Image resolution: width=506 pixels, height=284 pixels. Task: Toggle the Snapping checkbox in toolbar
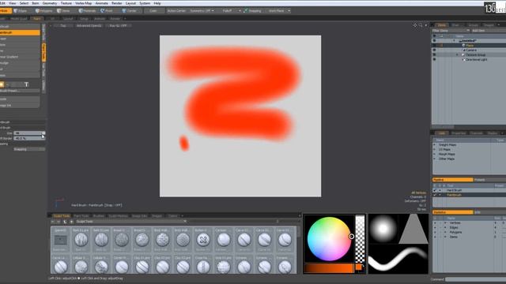pos(246,10)
